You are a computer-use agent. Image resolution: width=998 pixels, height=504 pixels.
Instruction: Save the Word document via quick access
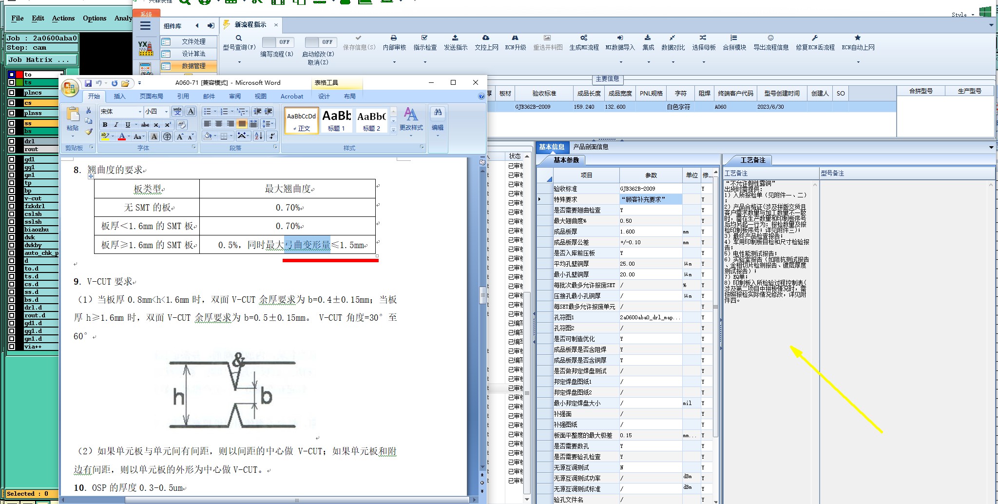[x=88, y=83]
